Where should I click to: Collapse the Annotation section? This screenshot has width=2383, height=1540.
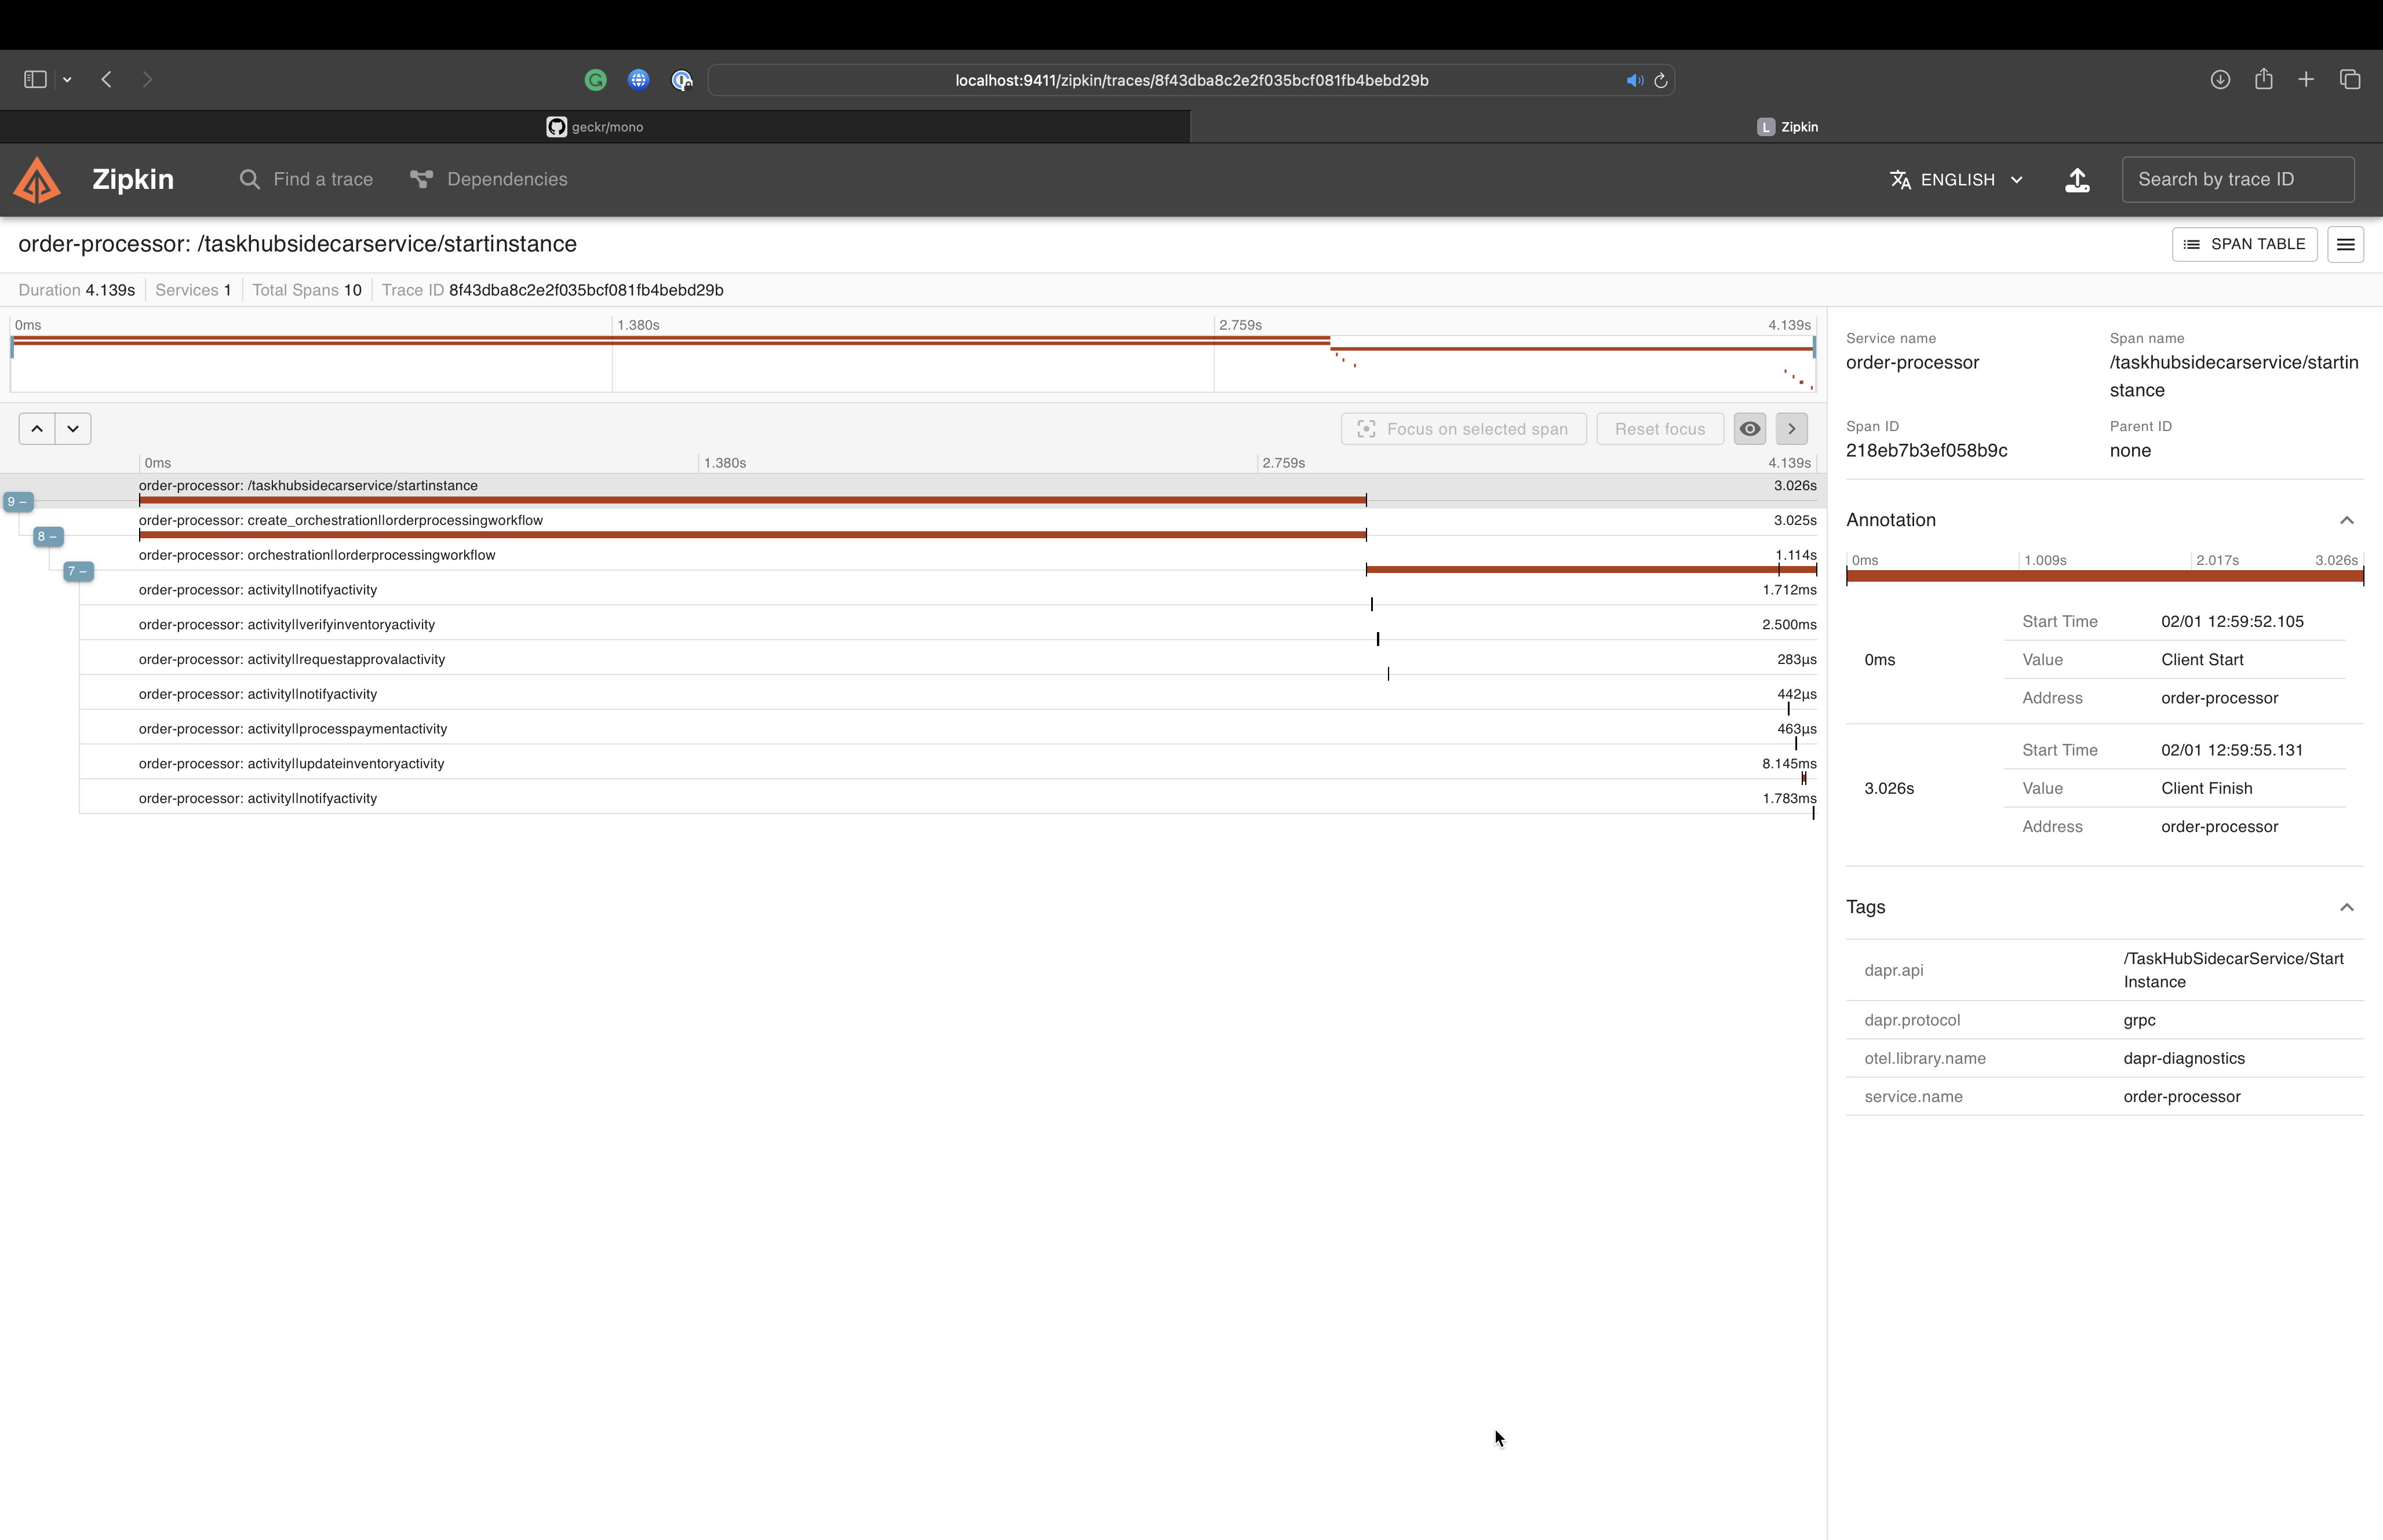[x=2346, y=520]
